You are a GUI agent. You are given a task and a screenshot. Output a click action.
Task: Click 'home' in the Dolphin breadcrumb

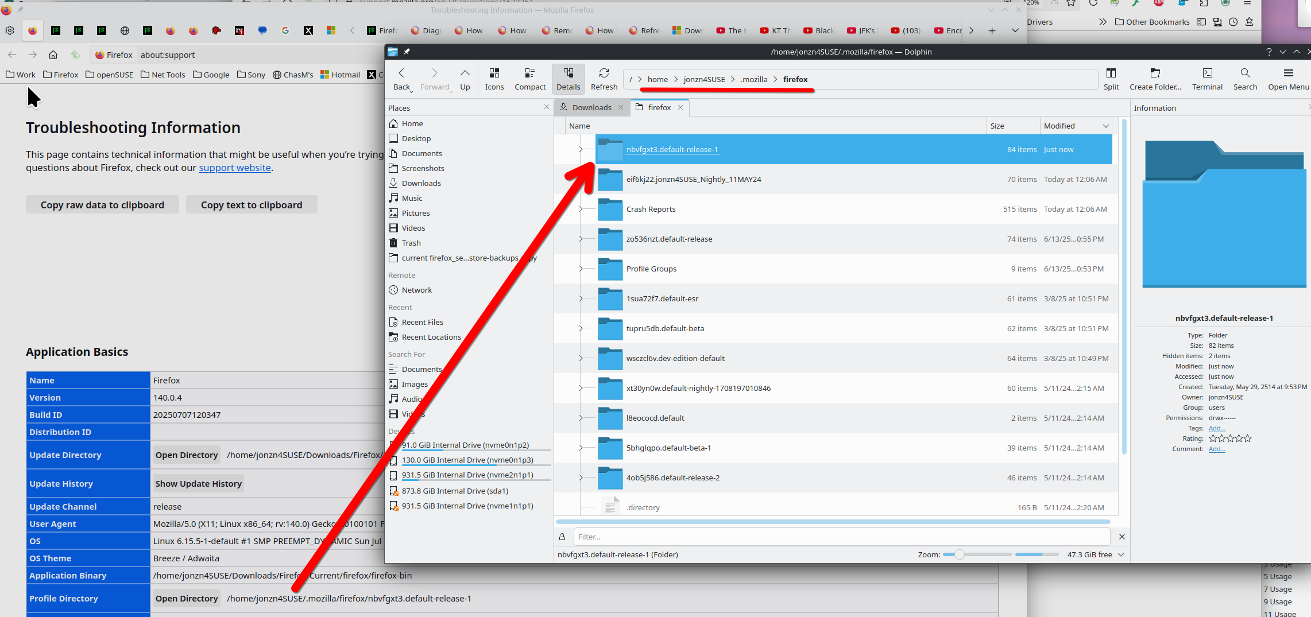coord(658,79)
